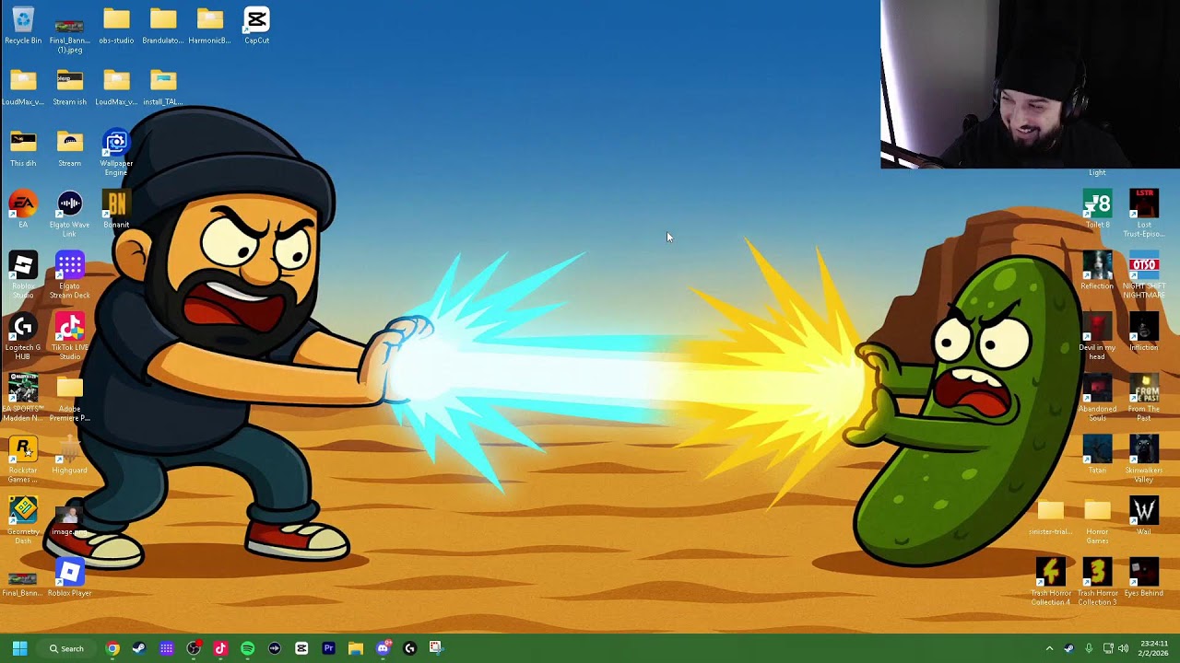1180x663 pixels.
Task: Open Steam from the taskbar
Action: pyautogui.click(x=139, y=648)
